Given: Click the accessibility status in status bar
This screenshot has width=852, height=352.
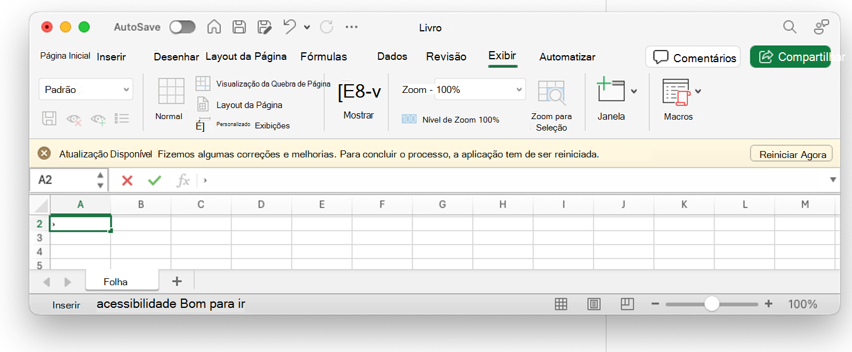Looking at the screenshot, I should tap(171, 304).
